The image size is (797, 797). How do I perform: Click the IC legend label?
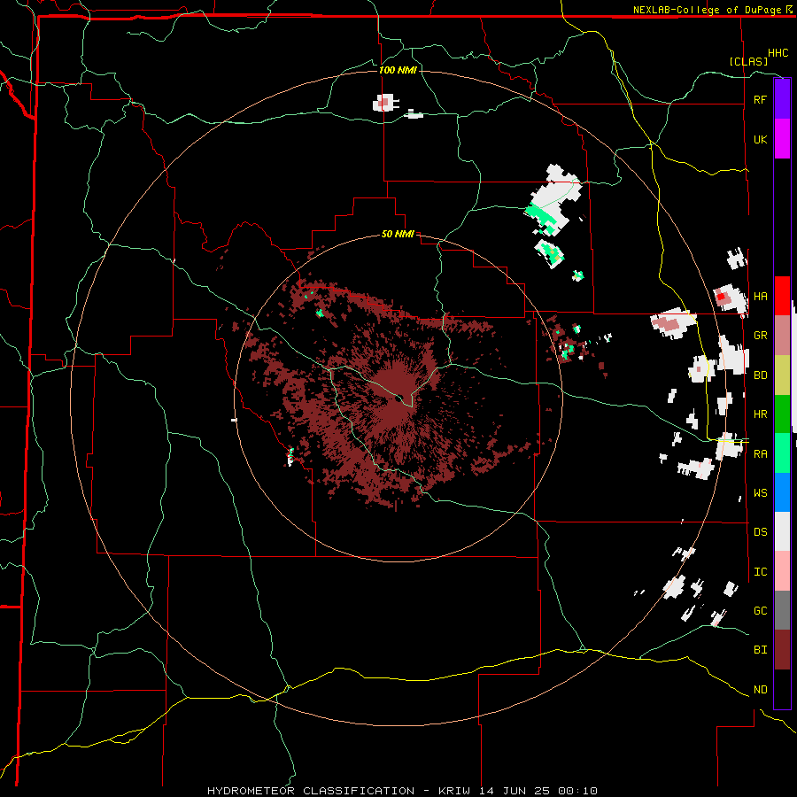(x=760, y=572)
